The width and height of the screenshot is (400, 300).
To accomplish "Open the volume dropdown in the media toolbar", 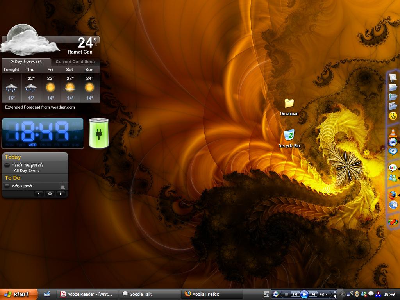I will tap(327, 295).
